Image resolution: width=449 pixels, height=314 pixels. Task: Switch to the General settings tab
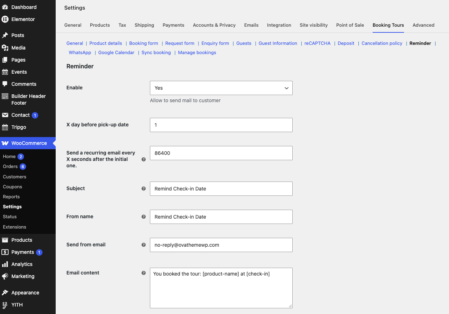(x=73, y=25)
